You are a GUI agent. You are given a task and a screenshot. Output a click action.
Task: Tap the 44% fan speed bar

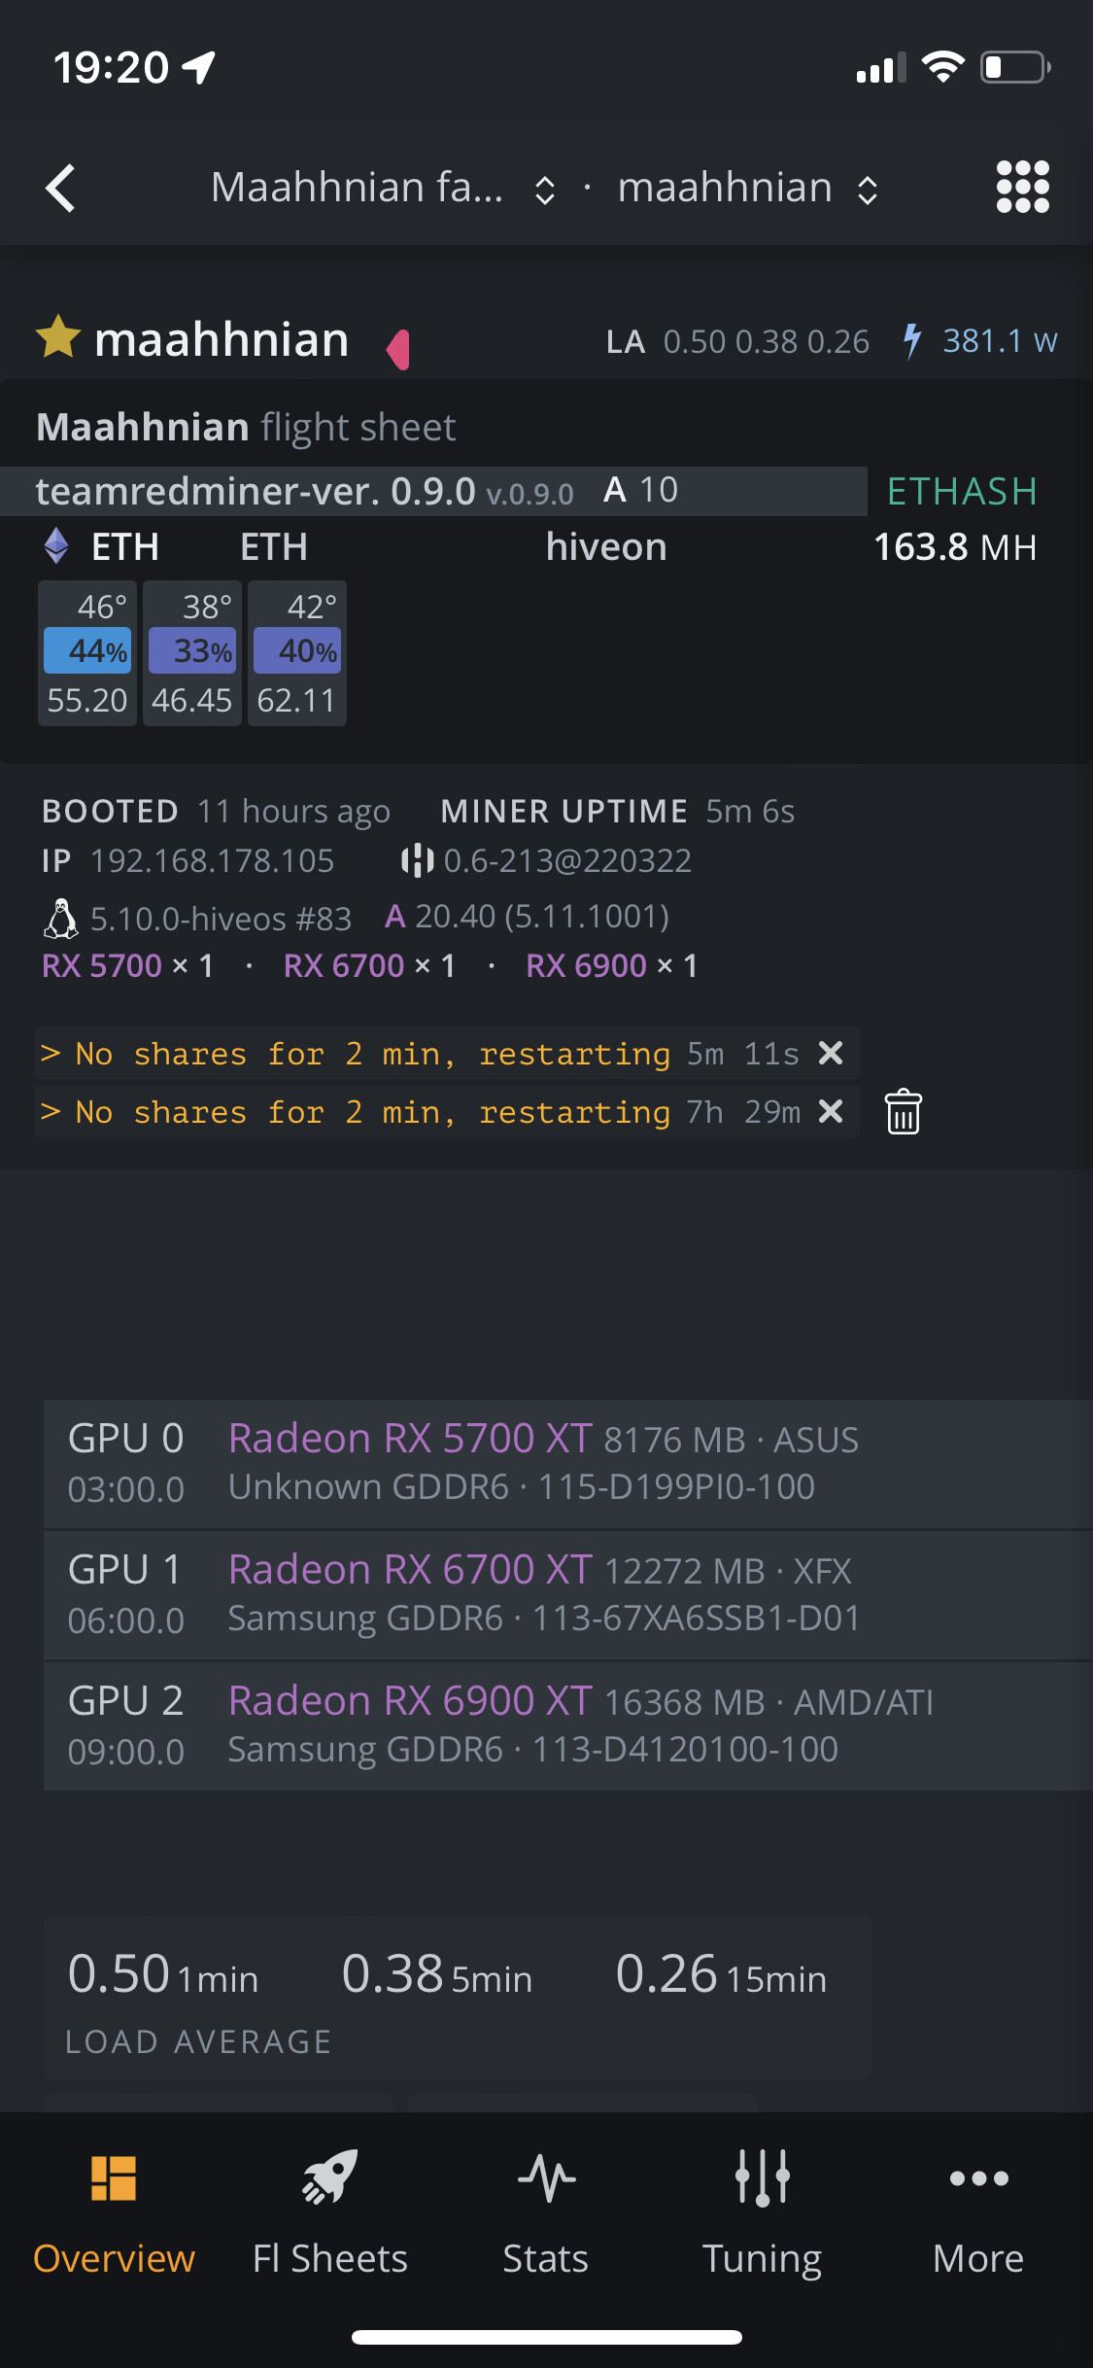click(x=87, y=651)
